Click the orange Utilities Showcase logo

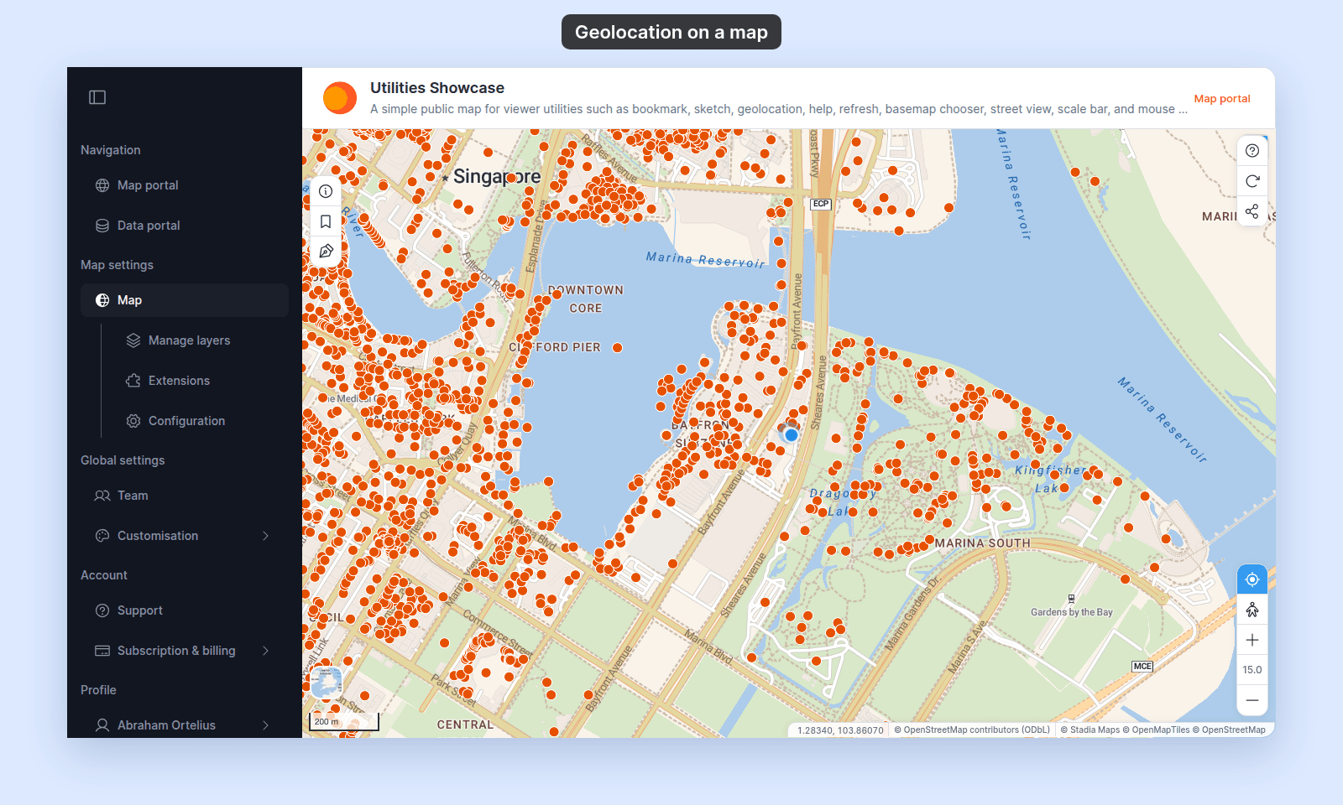(x=340, y=98)
